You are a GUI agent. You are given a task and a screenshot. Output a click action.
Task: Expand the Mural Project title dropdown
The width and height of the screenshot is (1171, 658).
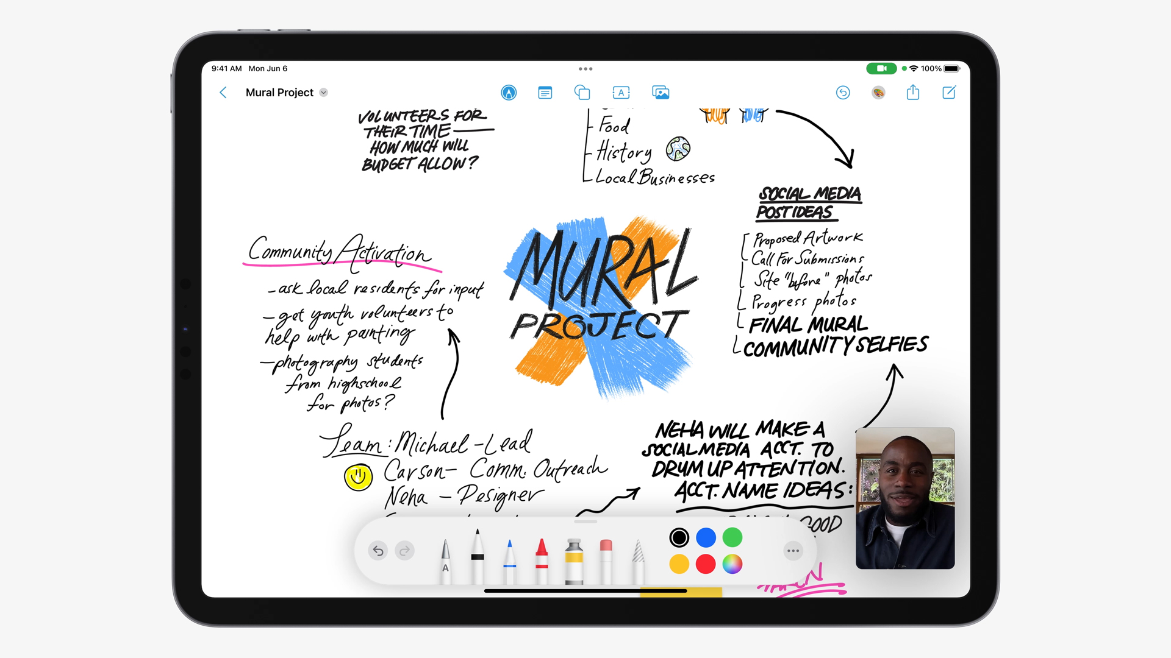click(x=326, y=93)
